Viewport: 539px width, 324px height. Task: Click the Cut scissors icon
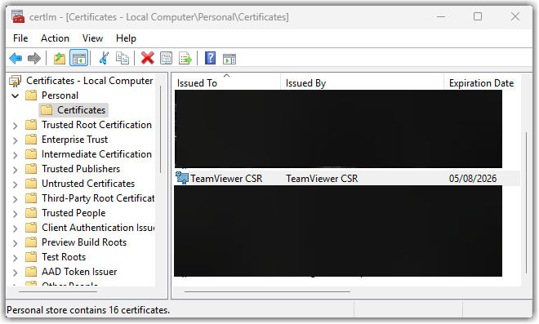click(x=104, y=58)
